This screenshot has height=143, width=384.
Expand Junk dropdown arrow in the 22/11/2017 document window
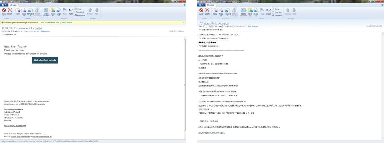point(4,16)
